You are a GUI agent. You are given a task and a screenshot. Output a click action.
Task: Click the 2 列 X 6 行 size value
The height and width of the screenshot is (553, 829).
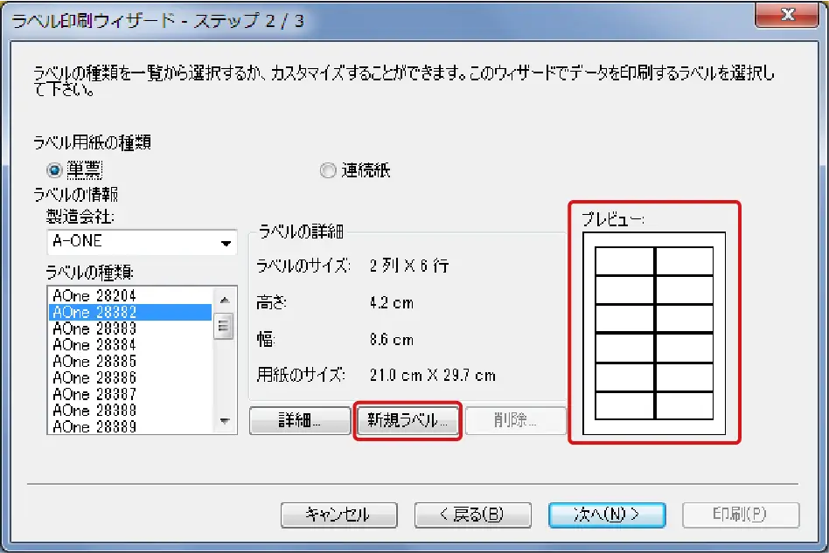(409, 266)
